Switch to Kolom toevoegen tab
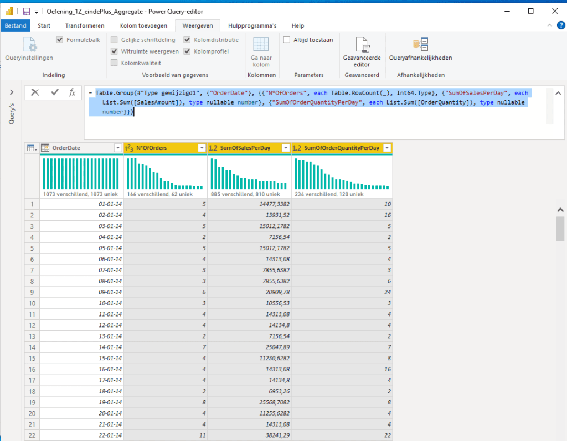 (x=143, y=25)
